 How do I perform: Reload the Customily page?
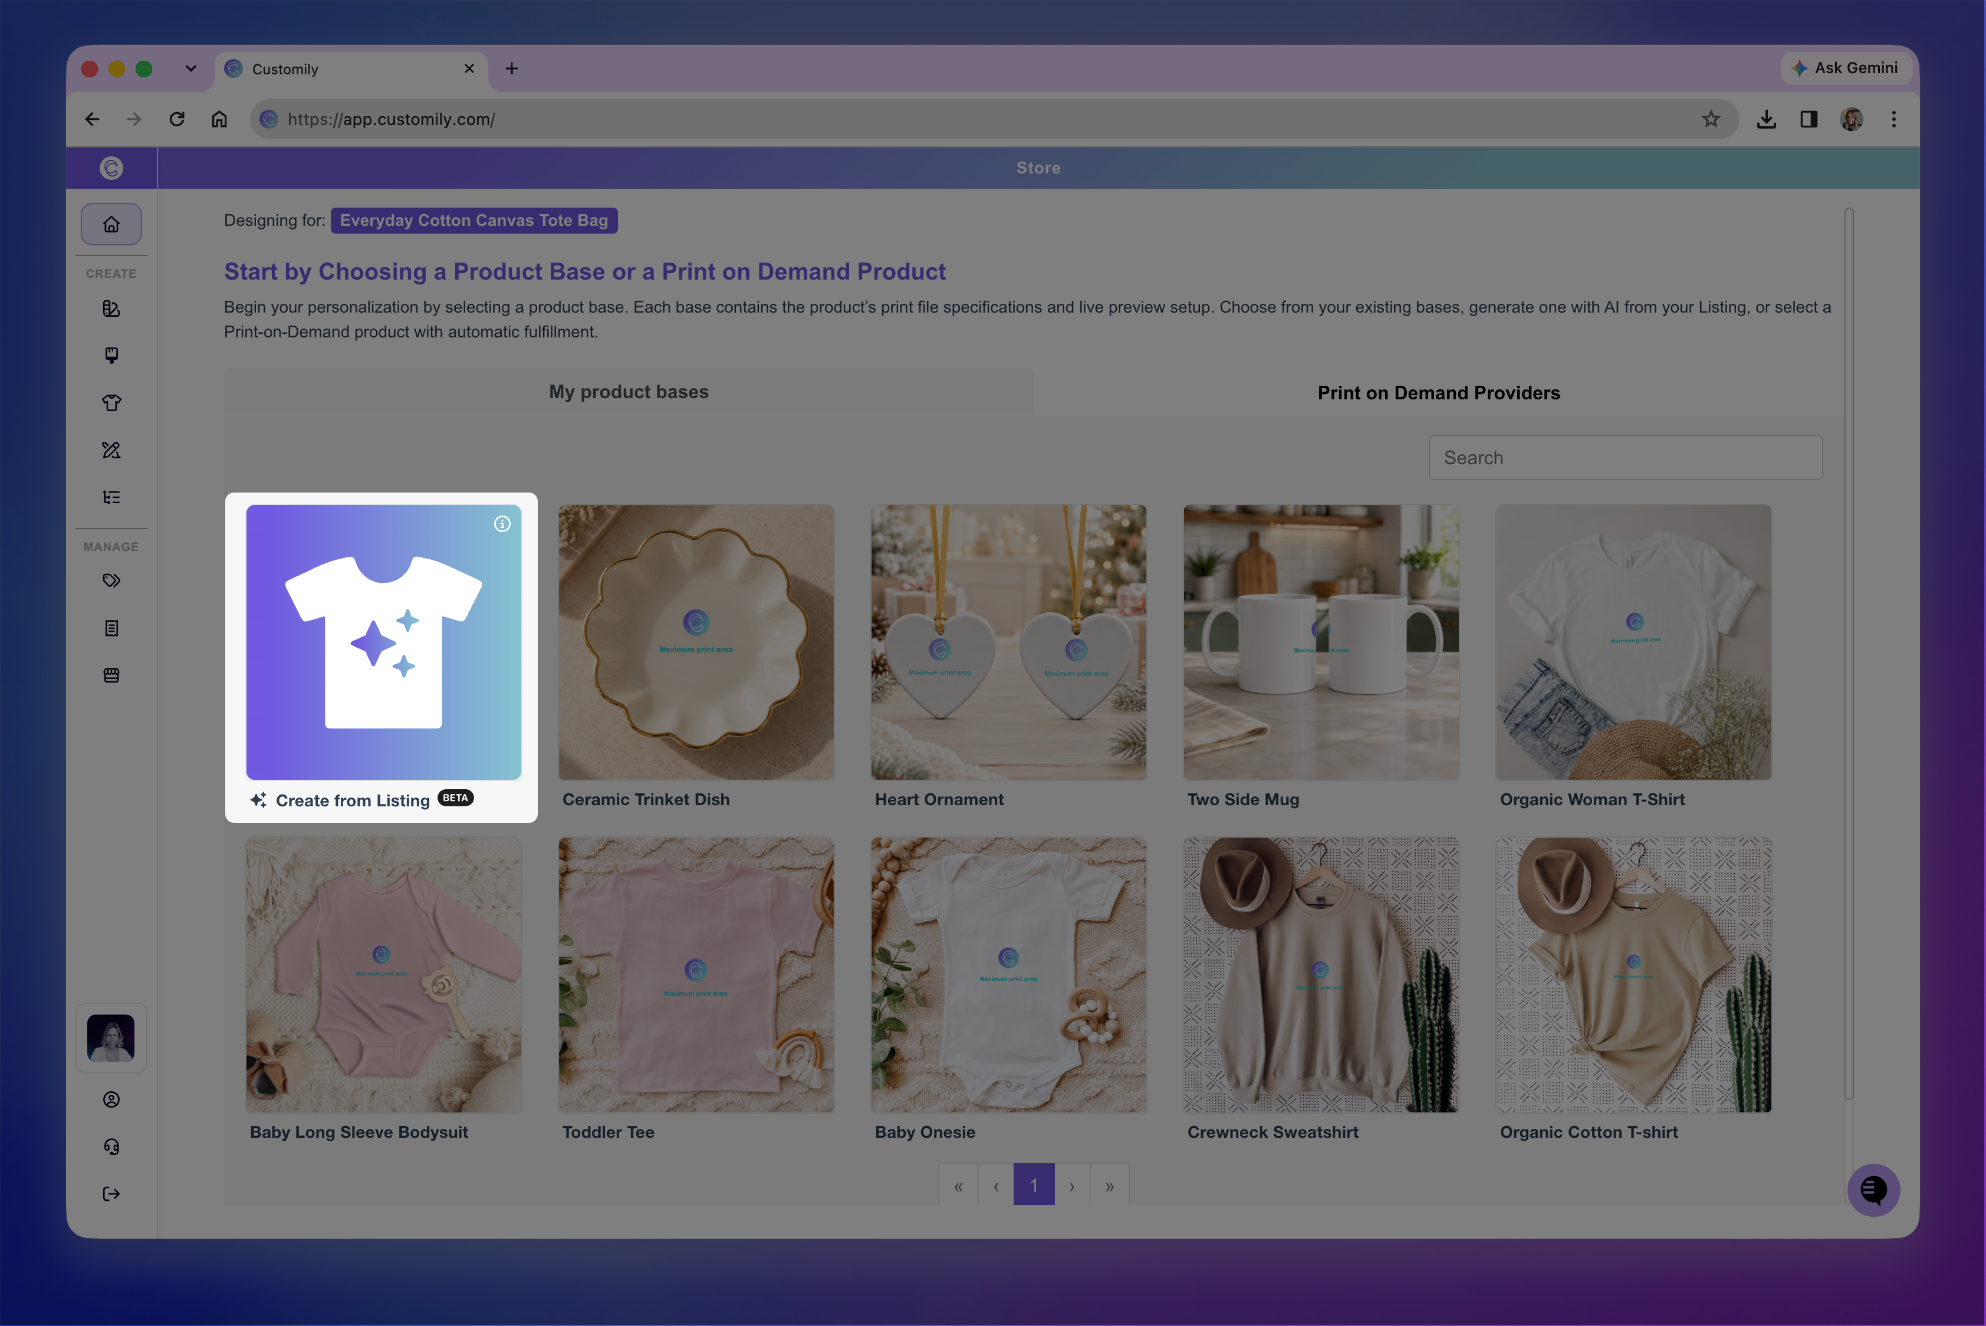pos(177,119)
